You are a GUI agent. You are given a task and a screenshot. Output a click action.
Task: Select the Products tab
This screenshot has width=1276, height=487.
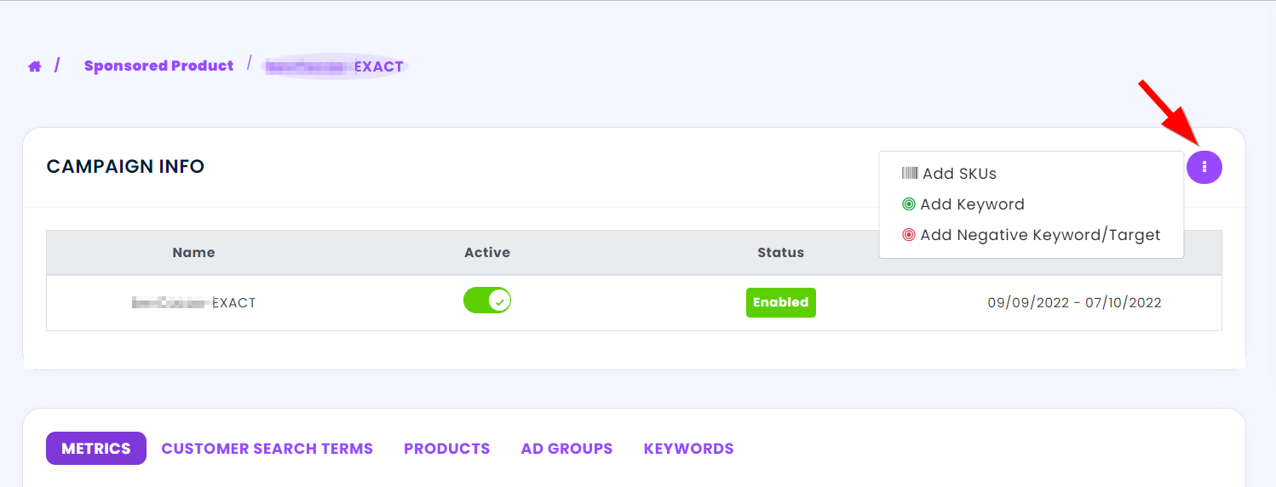pyautogui.click(x=446, y=449)
